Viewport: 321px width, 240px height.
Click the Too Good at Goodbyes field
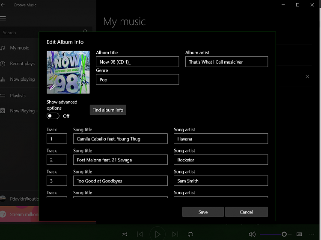[x=120, y=181]
